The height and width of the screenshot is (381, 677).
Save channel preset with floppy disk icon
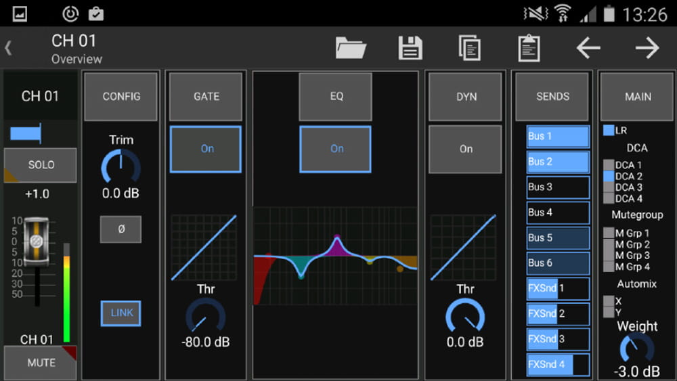tap(410, 48)
